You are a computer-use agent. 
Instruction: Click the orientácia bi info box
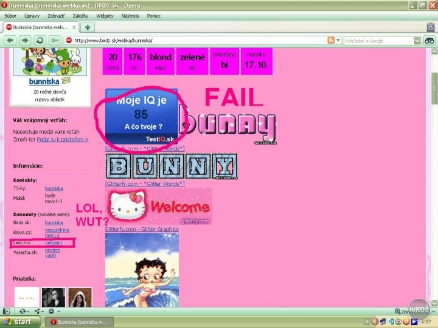(x=224, y=61)
